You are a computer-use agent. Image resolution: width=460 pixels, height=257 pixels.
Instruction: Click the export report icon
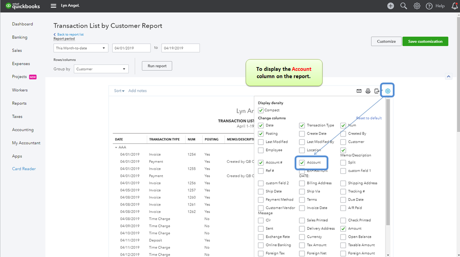click(377, 91)
